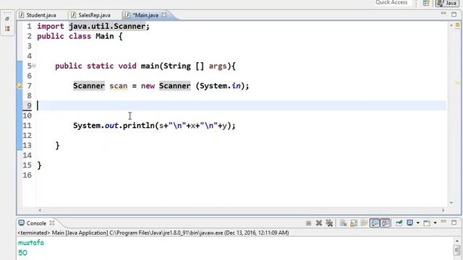Click the 'System.in' argument text

pyautogui.click(x=220, y=86)
